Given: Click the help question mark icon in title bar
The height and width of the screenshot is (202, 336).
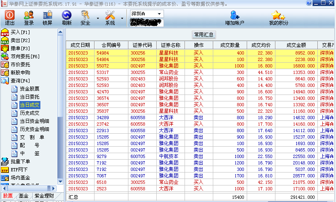Looking at the screenshot, I should (309, 3).
